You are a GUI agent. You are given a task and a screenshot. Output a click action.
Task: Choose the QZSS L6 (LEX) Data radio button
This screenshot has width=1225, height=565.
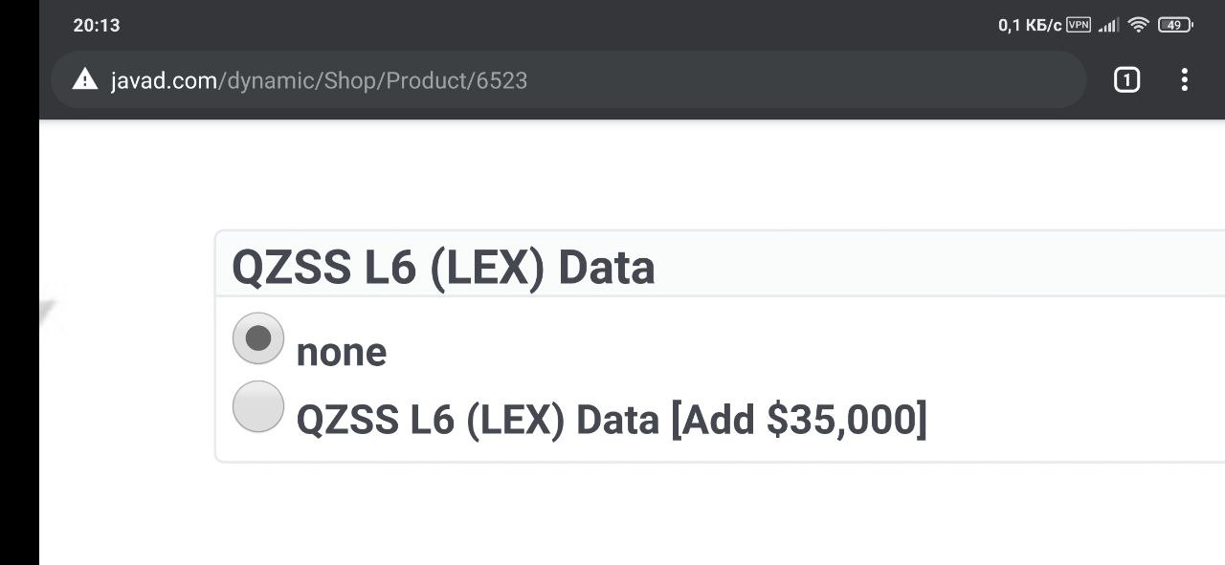[x=258, y=406]
